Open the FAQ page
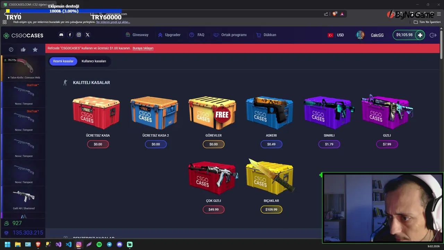 197,35
